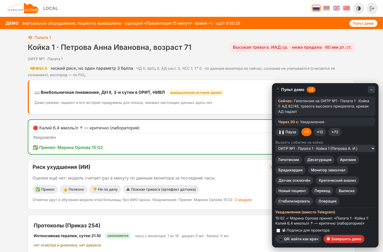This screenshot has height=252, width=383.
Task: Trigger the Перевод event
Action: tap(322, 191)
